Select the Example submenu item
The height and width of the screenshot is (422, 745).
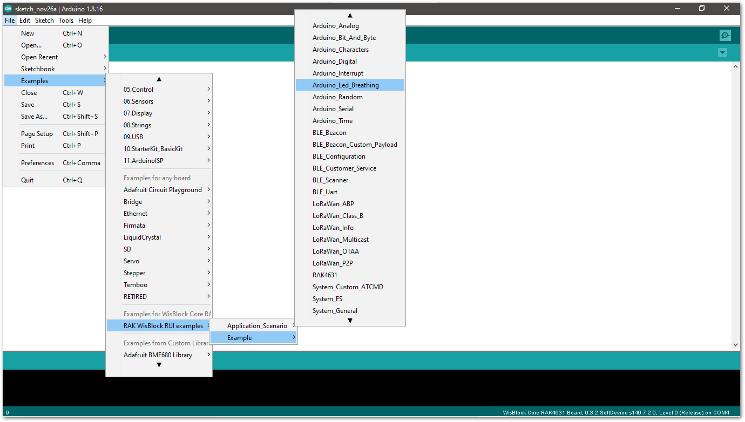coord(253,338)
